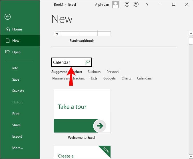
Task: Open the Blank workbook template
Action: (82, 37)
